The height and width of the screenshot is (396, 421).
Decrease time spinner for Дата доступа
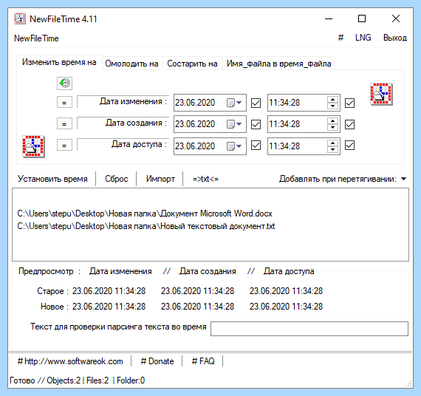(332, 150)
